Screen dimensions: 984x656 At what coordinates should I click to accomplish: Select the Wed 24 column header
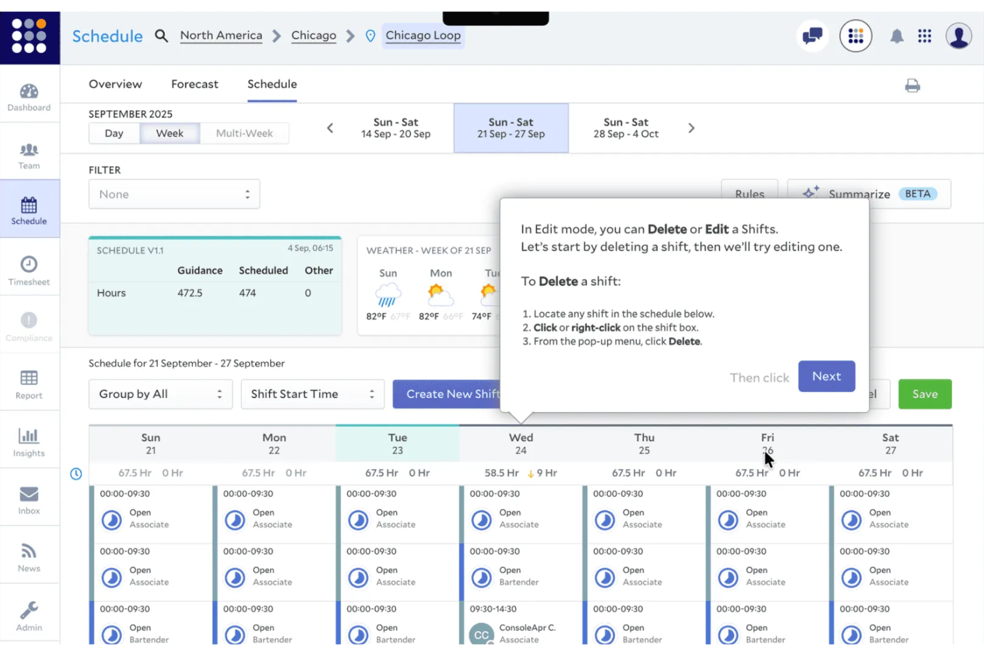click(521, 443)
